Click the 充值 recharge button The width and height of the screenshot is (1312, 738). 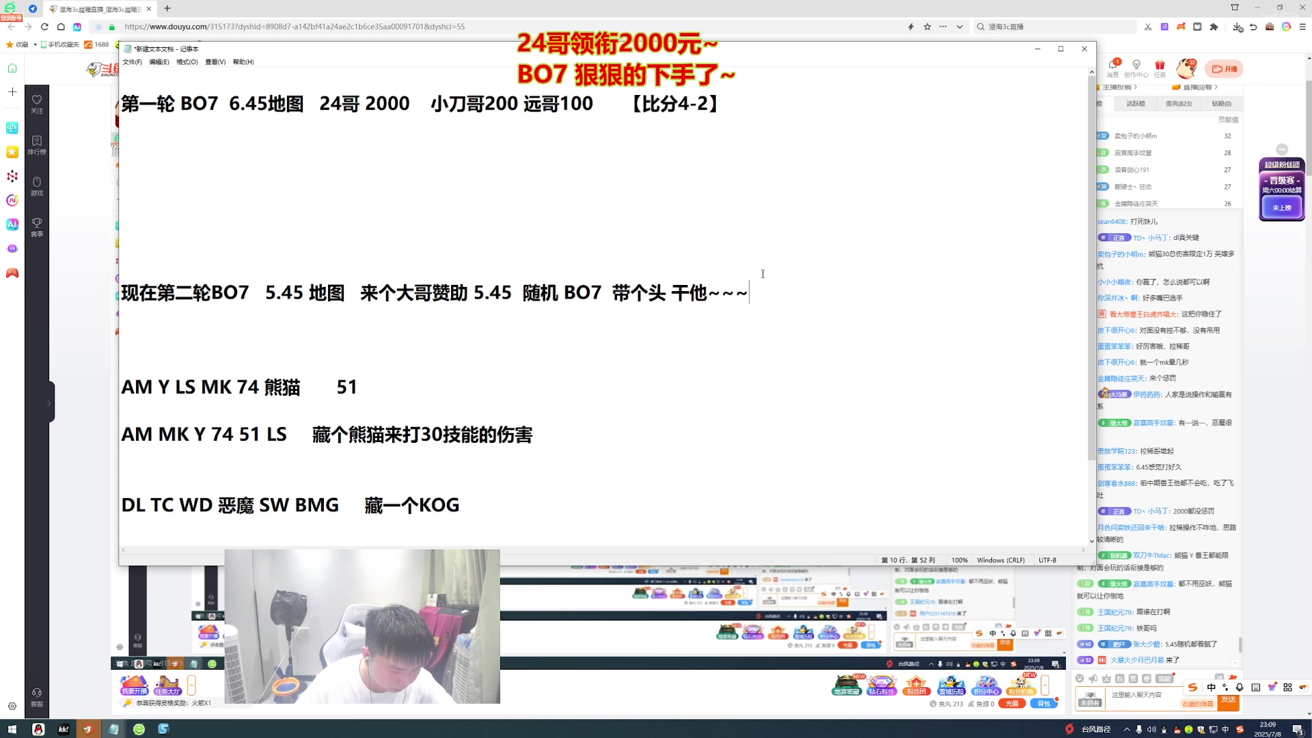tap(1012, 703)
